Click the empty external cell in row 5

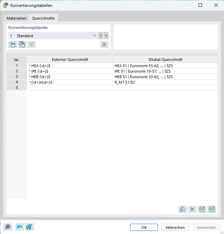tap(70, 88)
